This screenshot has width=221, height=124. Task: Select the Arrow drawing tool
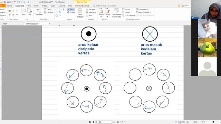click(60, 12)
